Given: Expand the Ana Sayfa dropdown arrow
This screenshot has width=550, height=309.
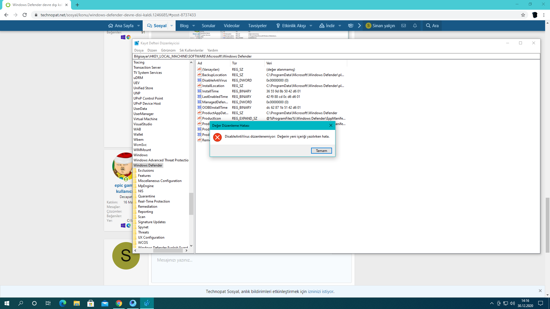Looking at the screenshot, I should click(139, 26).
